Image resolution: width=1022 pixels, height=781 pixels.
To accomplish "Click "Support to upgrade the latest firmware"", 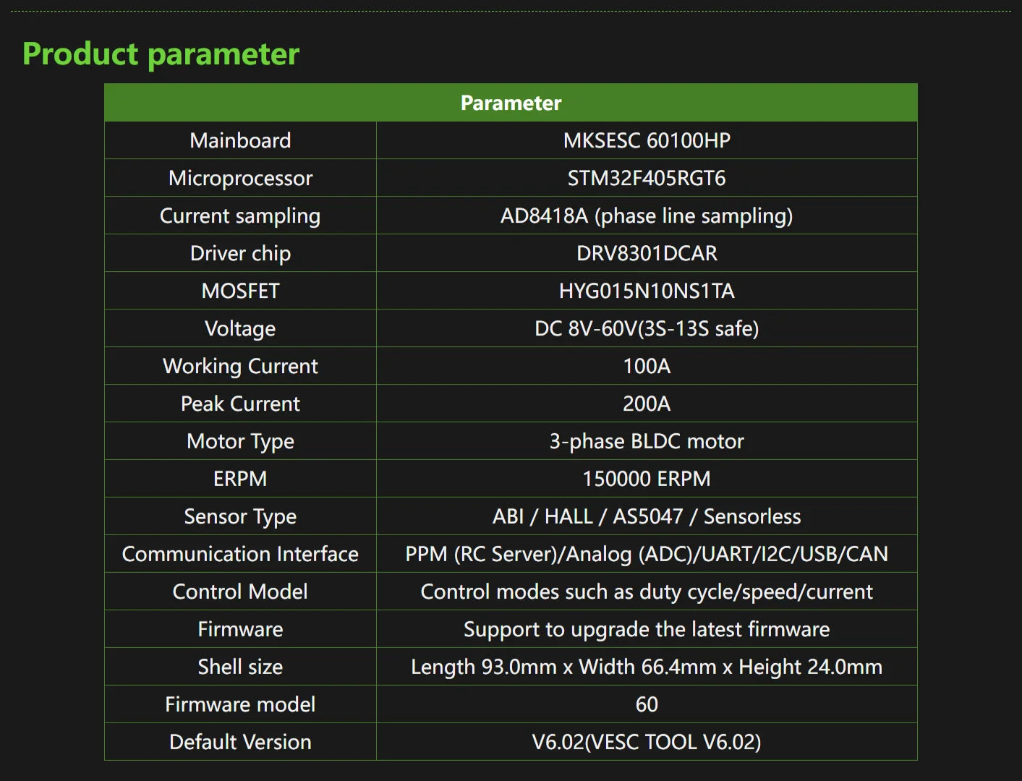I will tap(647, 629).
